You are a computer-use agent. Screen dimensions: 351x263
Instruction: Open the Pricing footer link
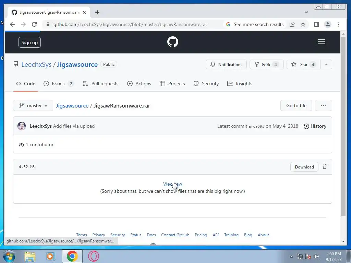coord(201,235)
